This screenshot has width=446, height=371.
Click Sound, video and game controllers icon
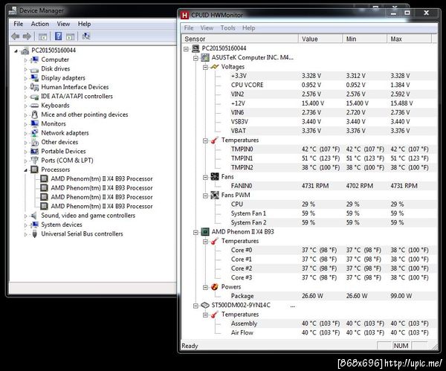point(34,216)
